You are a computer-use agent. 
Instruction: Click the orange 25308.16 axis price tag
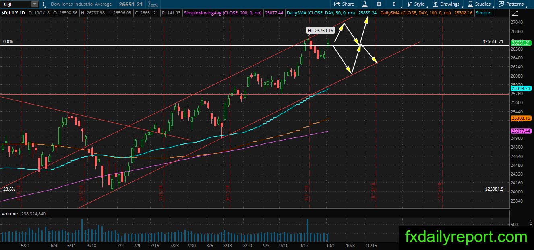pos(521,119)
